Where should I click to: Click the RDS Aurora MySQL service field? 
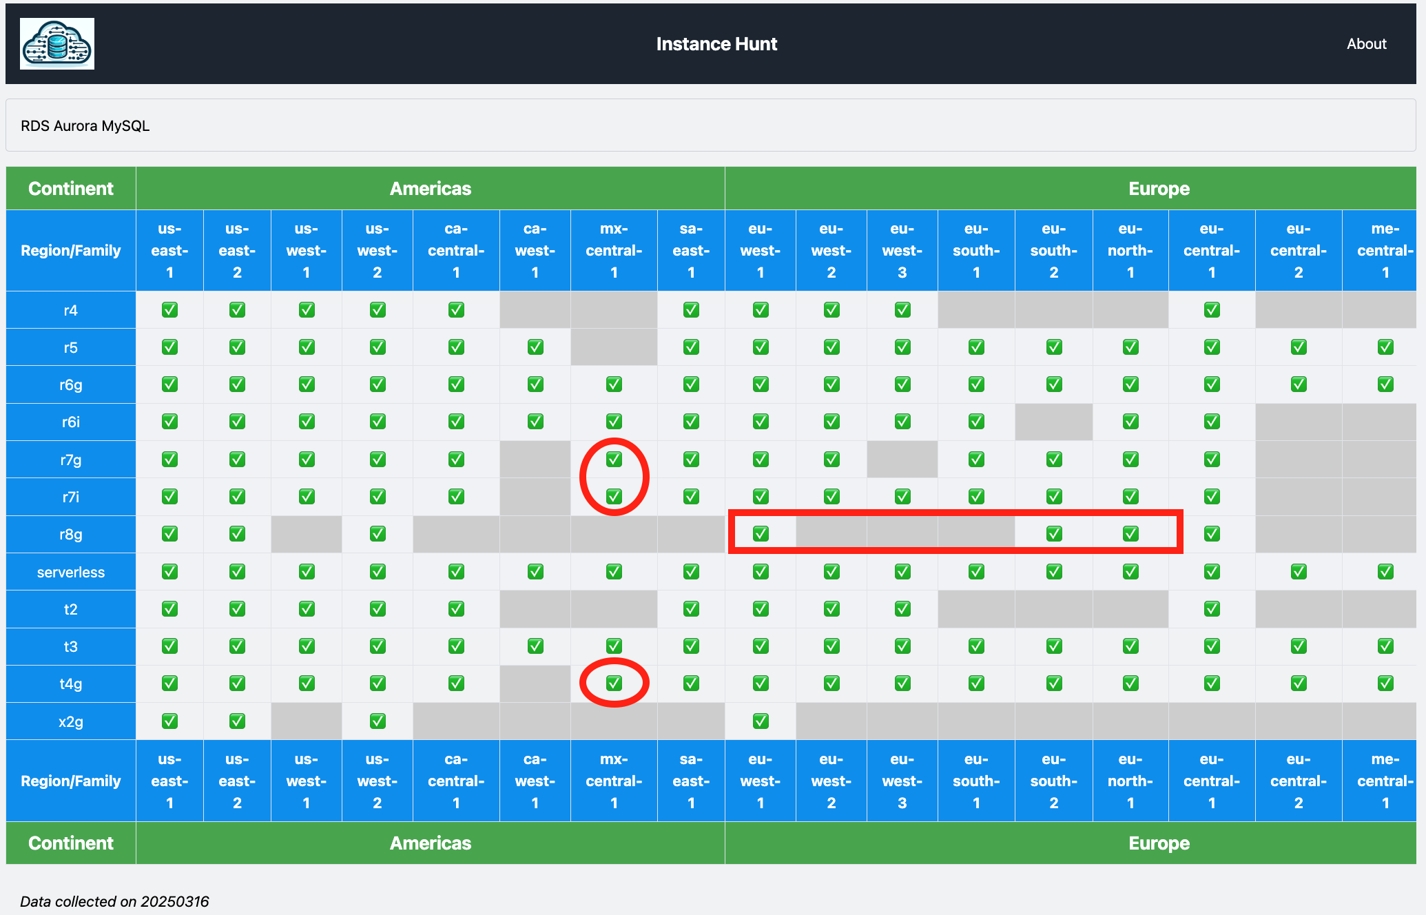pyautogui.click(x=711, y=125)
